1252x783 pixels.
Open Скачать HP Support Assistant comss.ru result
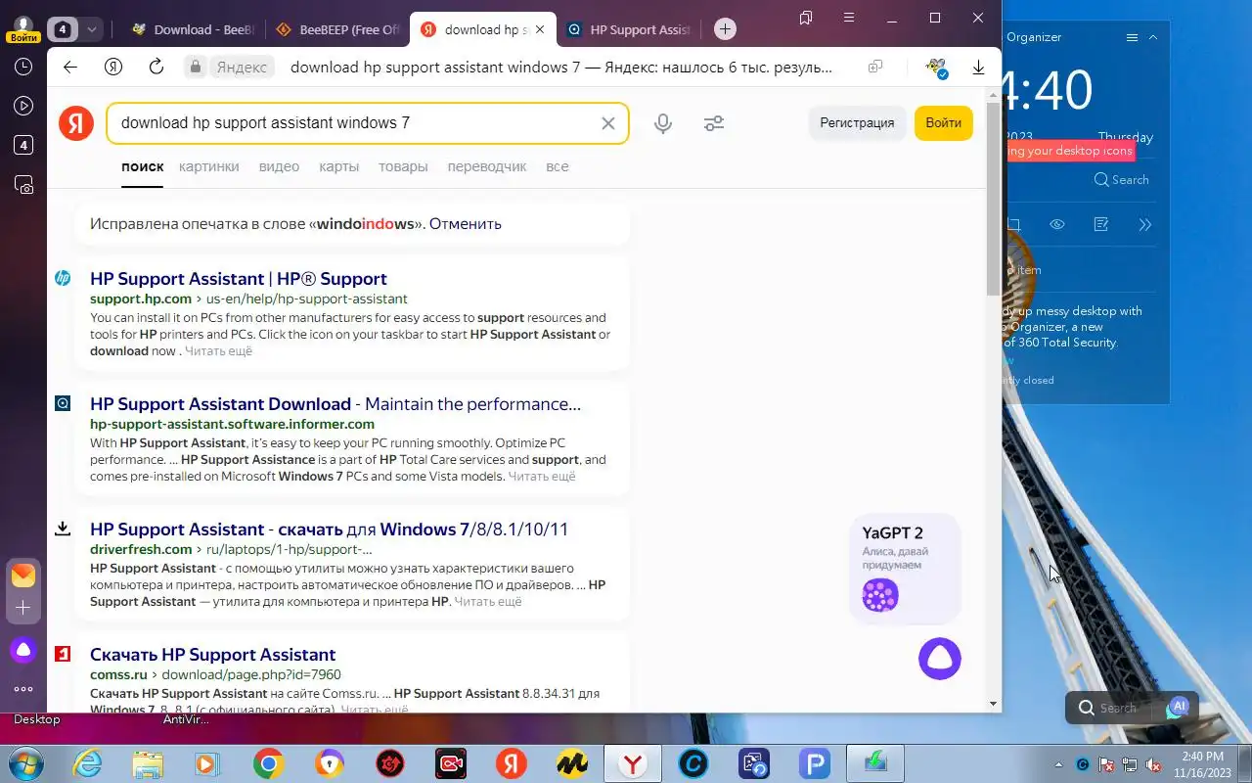pyautogui.click(x=212, y=655)
